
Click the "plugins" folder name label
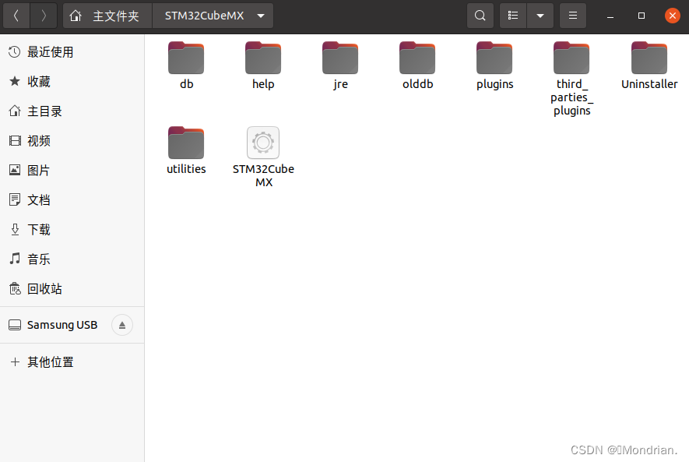495,84
